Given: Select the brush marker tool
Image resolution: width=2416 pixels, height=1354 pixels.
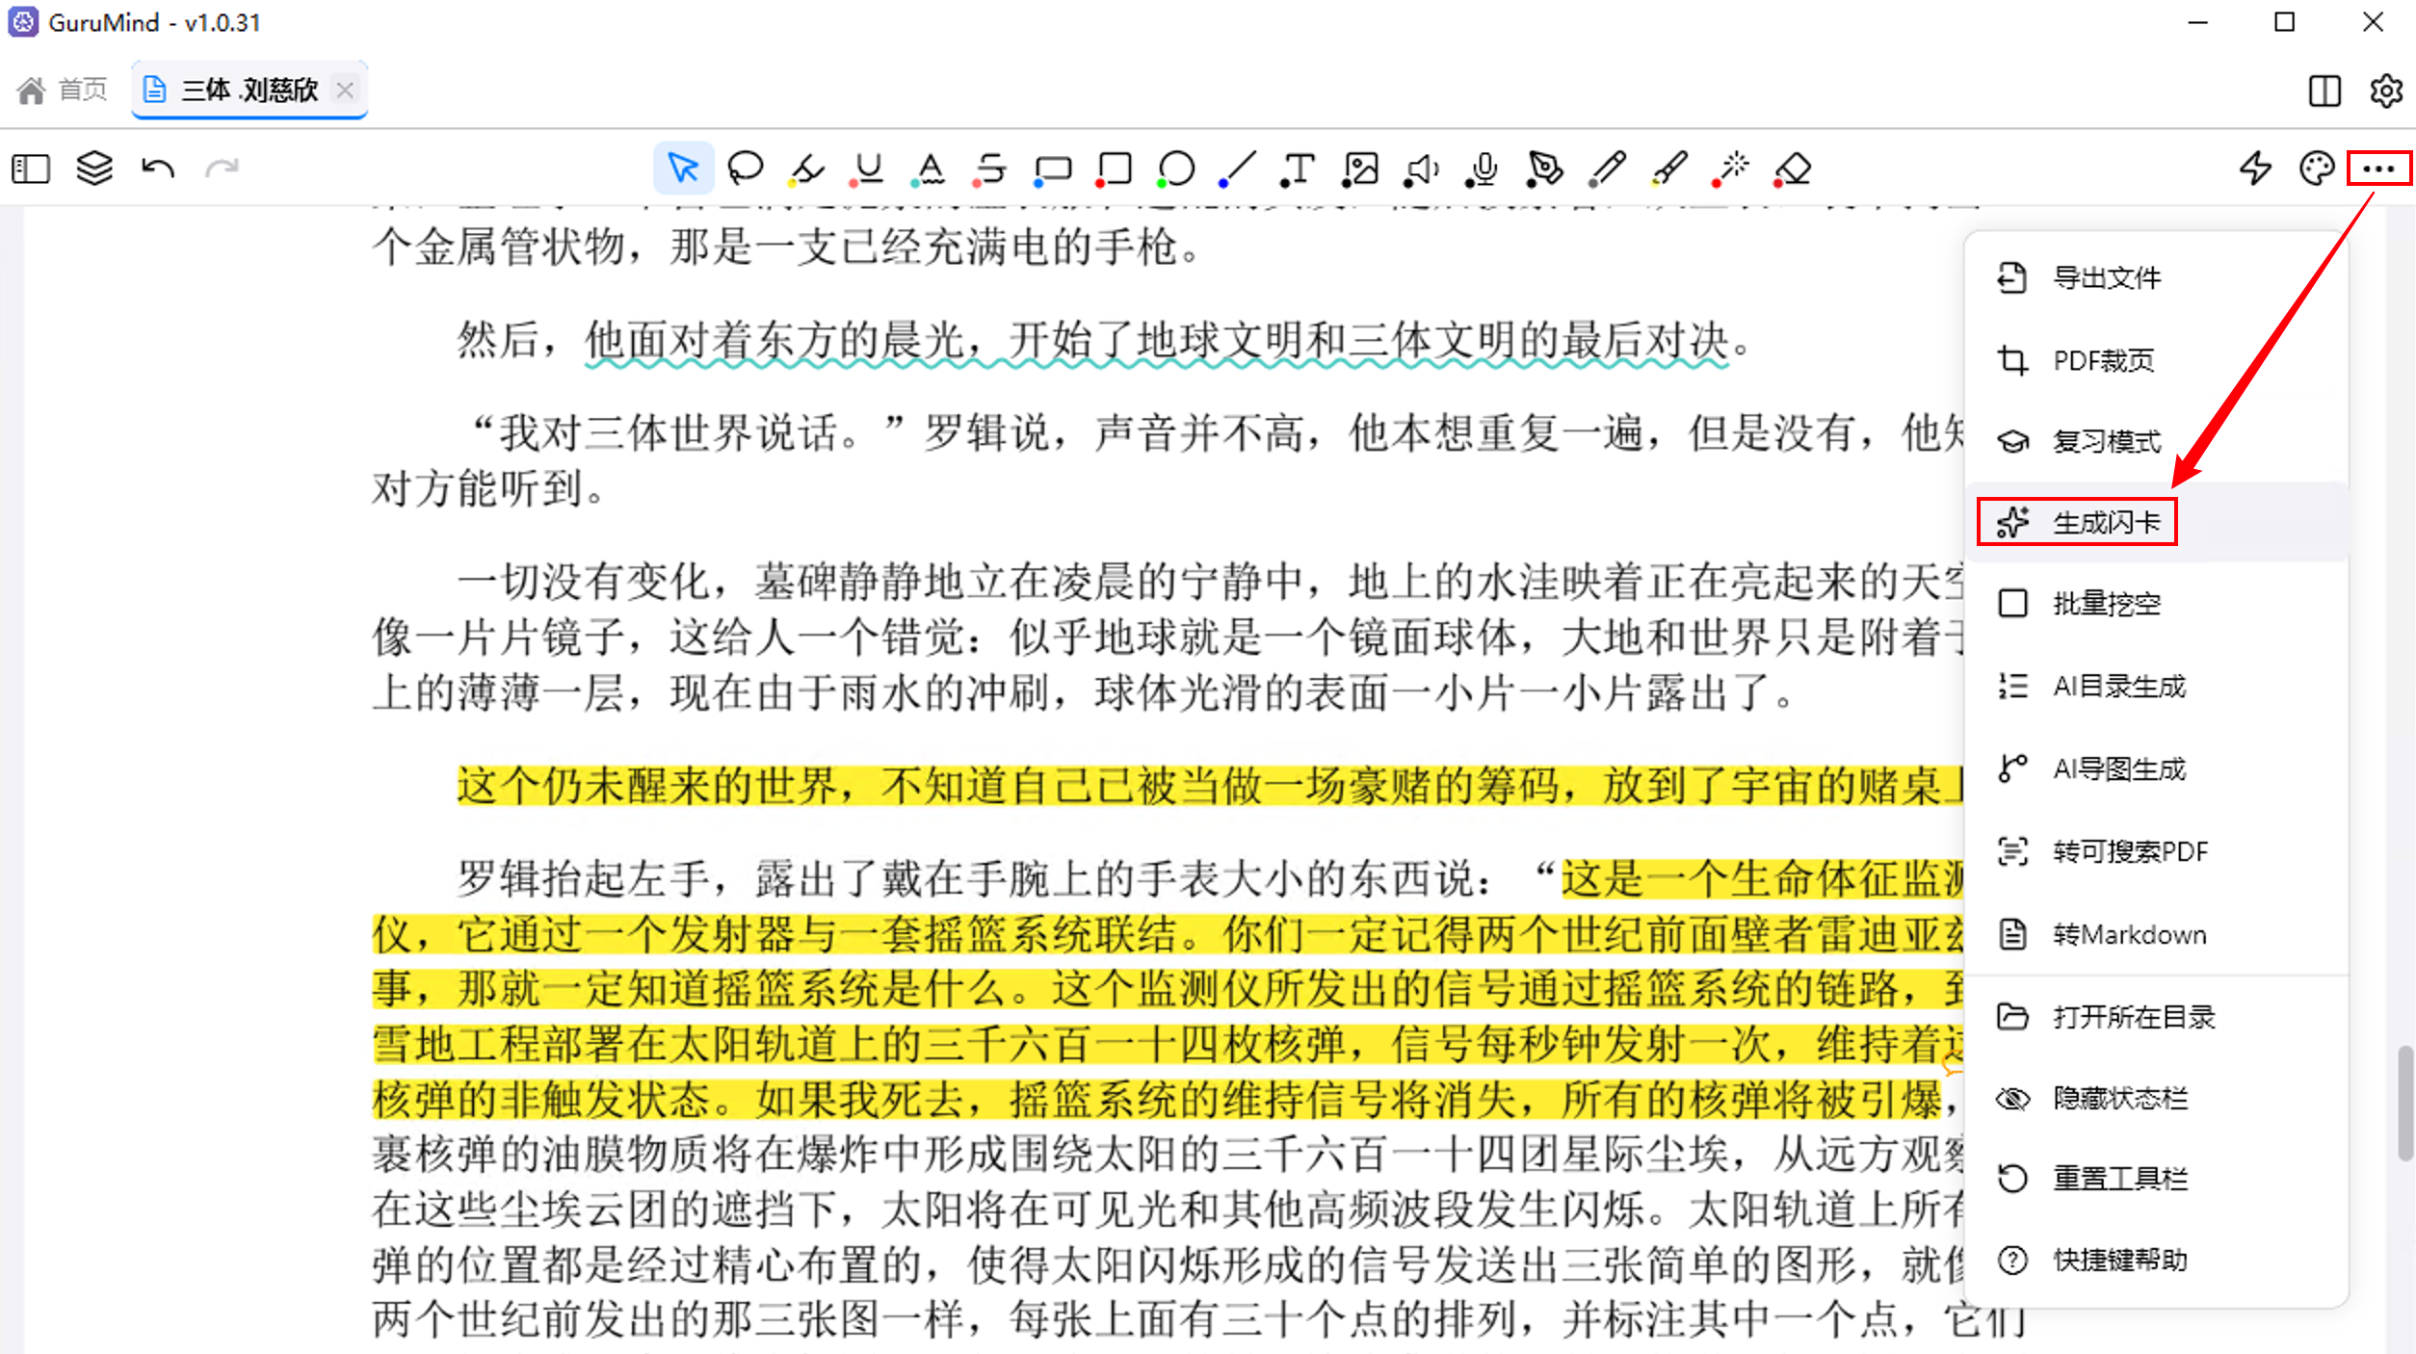Looking at the screenshot, I should 1668,169.
